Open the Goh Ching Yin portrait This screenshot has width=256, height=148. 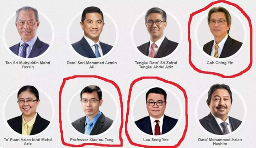click(x=220, y=33)
